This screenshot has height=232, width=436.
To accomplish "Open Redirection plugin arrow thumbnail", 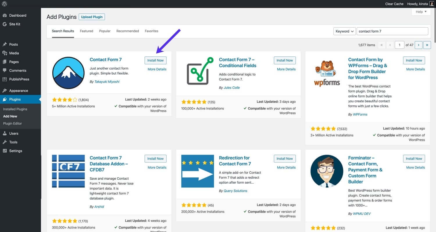I will click(x=198, y=171).
